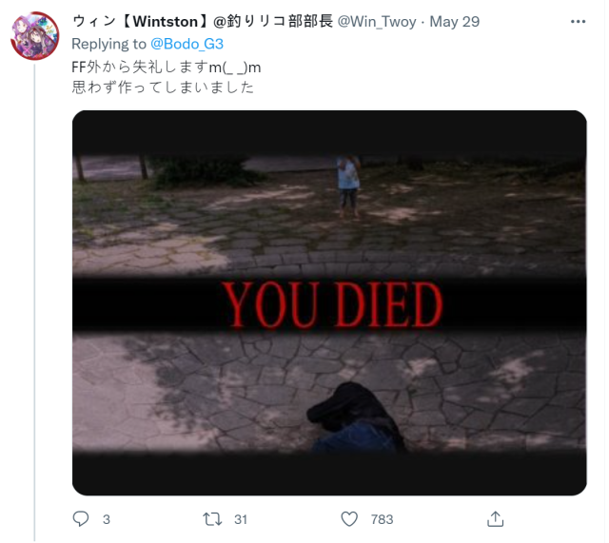Click the retweet arrows icon

coord(212,519)
